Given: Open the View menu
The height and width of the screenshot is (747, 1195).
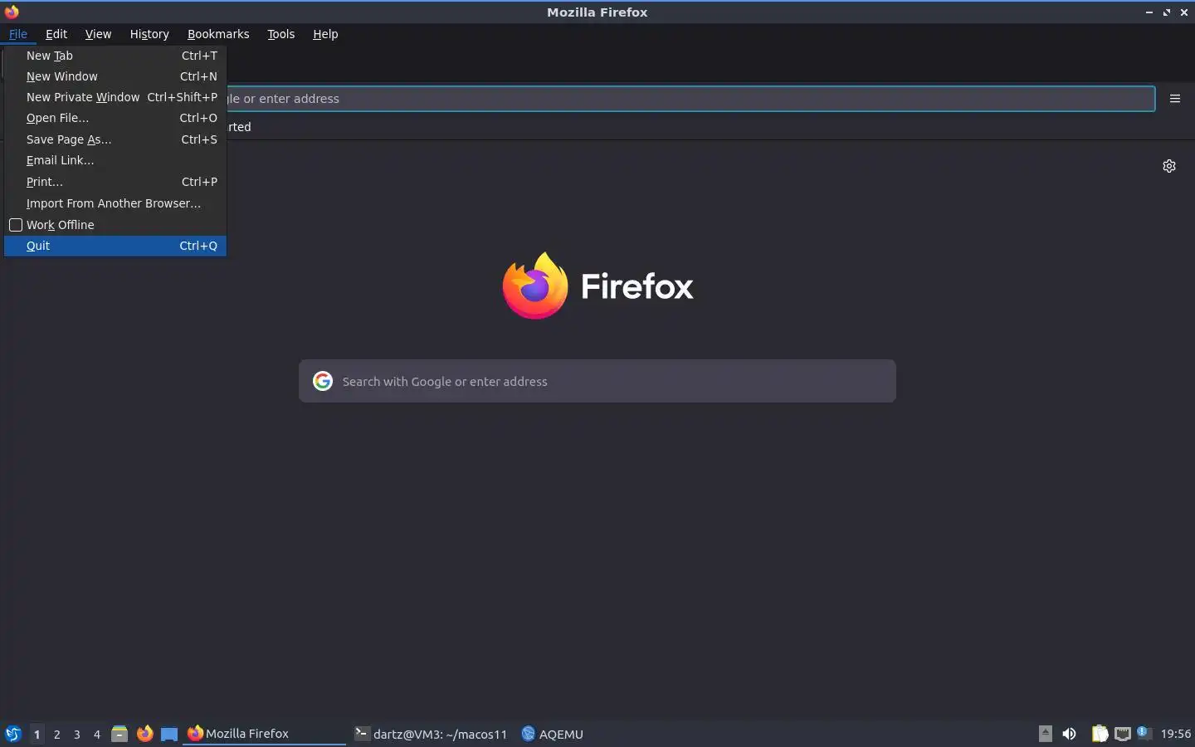Looking at the screenshot, I should click(x=98, y=34).
